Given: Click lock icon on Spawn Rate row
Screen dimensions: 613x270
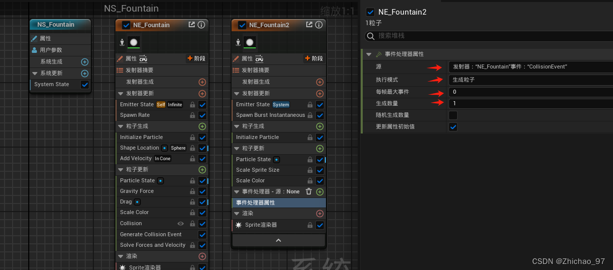Looking at the screenshot, I should [x=192, y=115].
